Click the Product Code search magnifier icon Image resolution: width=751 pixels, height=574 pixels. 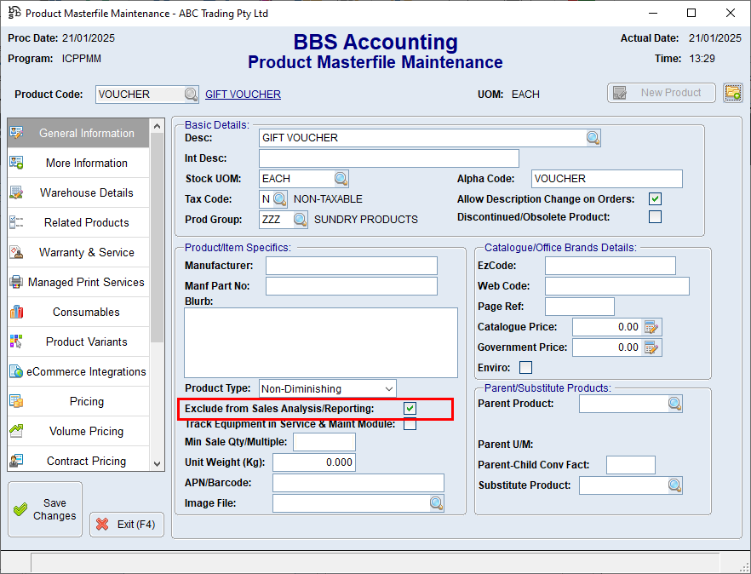[x=191, y=95]
